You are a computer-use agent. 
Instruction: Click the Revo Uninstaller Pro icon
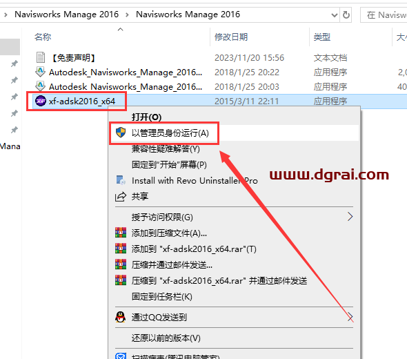pyautogui.click(x=121, y=180)
